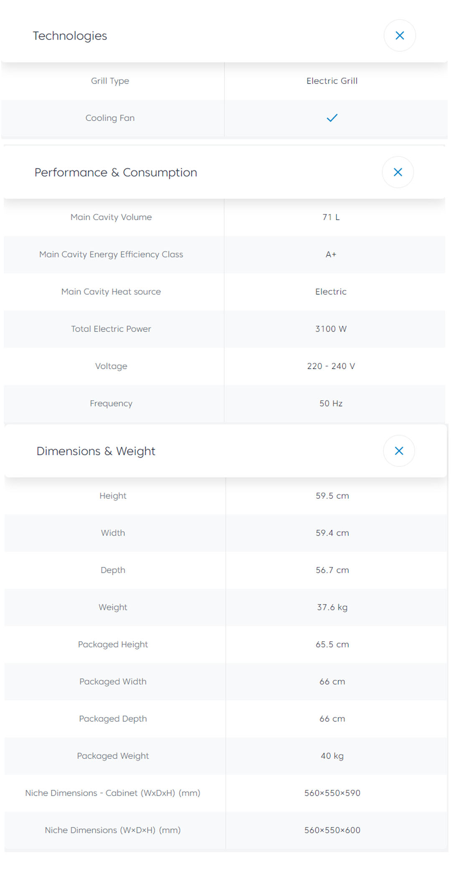The width and height of the screenshot is (451, 888).
Task: Click the Performance & Consumption header title
Action: pyautogui.click(x=116, y=172)
